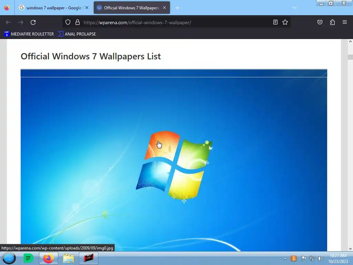
Task: Switch to the Google search tab
Action: tap(53, 8)
